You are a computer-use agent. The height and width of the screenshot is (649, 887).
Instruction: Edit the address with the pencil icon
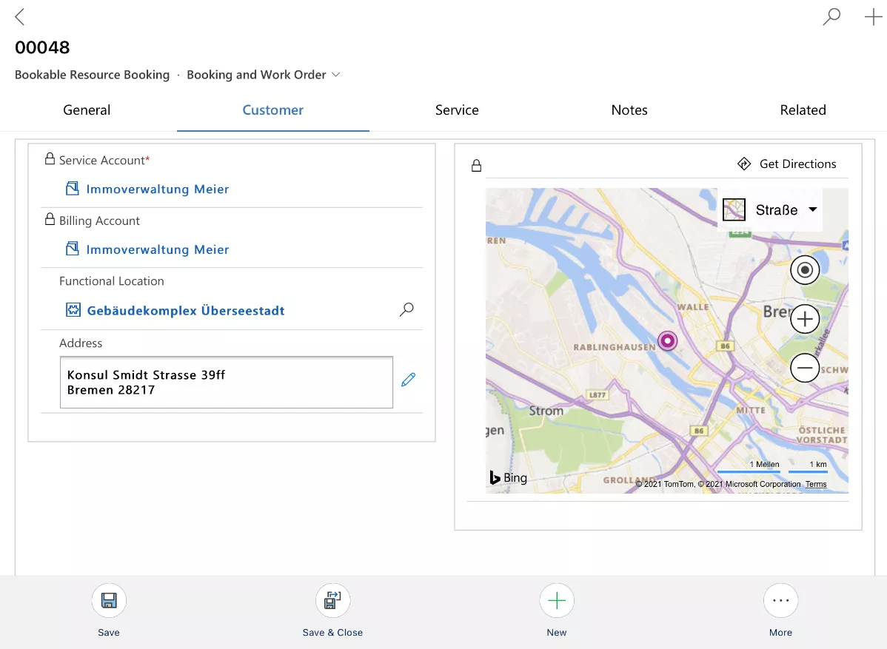click(x=408, y=380)
